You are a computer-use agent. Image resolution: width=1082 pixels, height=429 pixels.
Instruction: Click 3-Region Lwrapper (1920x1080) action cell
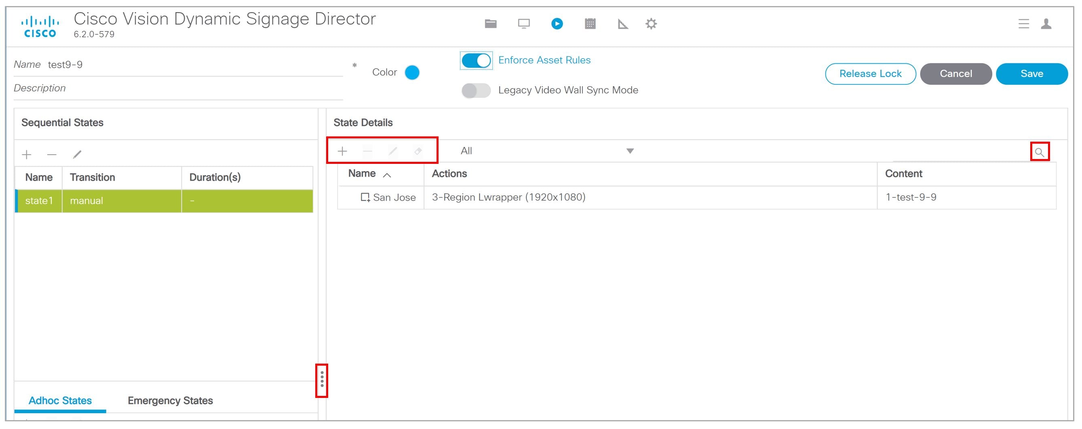pos(650,197)
